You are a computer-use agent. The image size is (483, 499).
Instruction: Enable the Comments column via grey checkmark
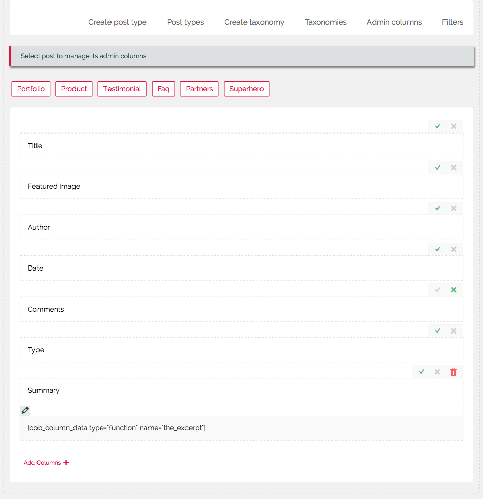[x=437, y=290]
